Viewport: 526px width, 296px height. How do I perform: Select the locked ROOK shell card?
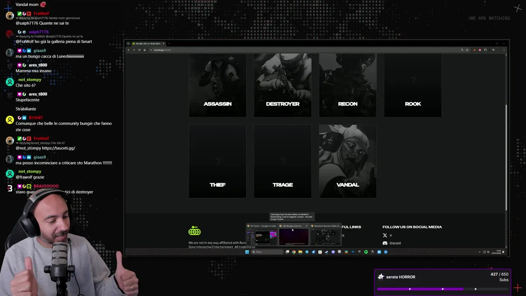413,86
